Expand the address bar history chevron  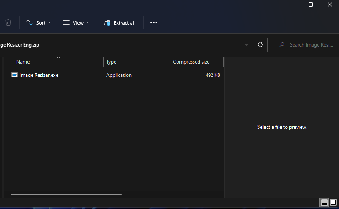click(247, 44)
